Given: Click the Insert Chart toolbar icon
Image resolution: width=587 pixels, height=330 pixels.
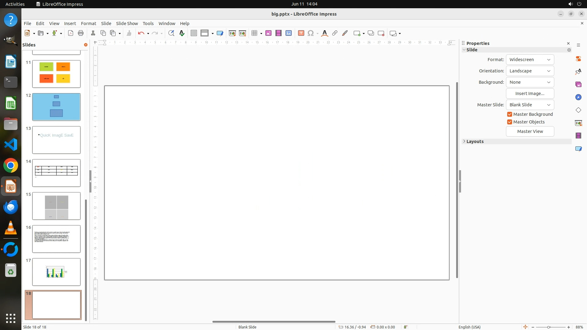Looking at the screenshot, I should [289, 33].
